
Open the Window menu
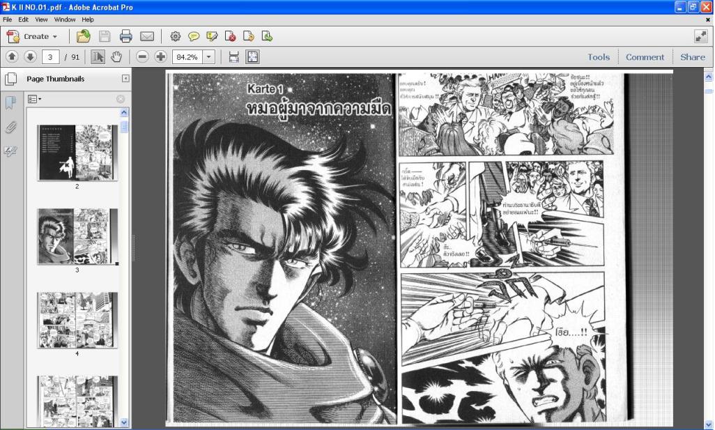coord(65,20)
